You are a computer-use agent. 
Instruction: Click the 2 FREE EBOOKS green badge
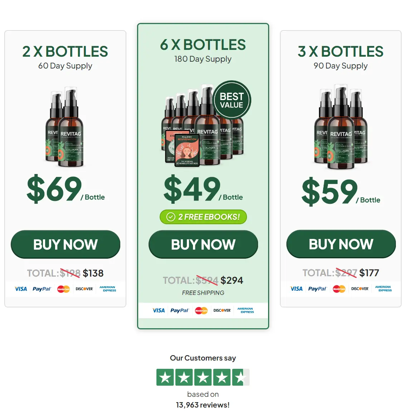[203, 217]
